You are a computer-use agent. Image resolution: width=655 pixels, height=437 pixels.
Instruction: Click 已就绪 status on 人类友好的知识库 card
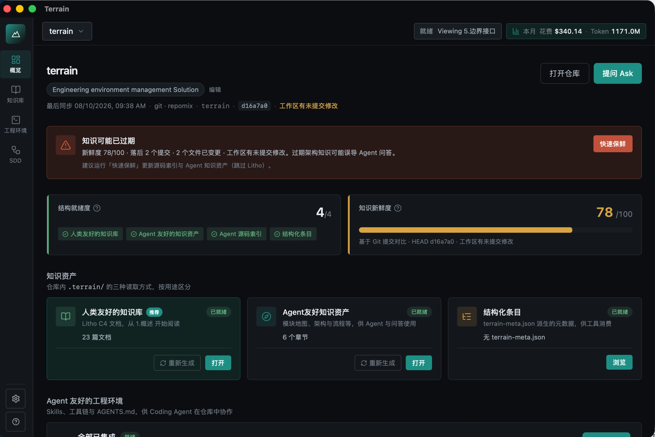[219, 312]
